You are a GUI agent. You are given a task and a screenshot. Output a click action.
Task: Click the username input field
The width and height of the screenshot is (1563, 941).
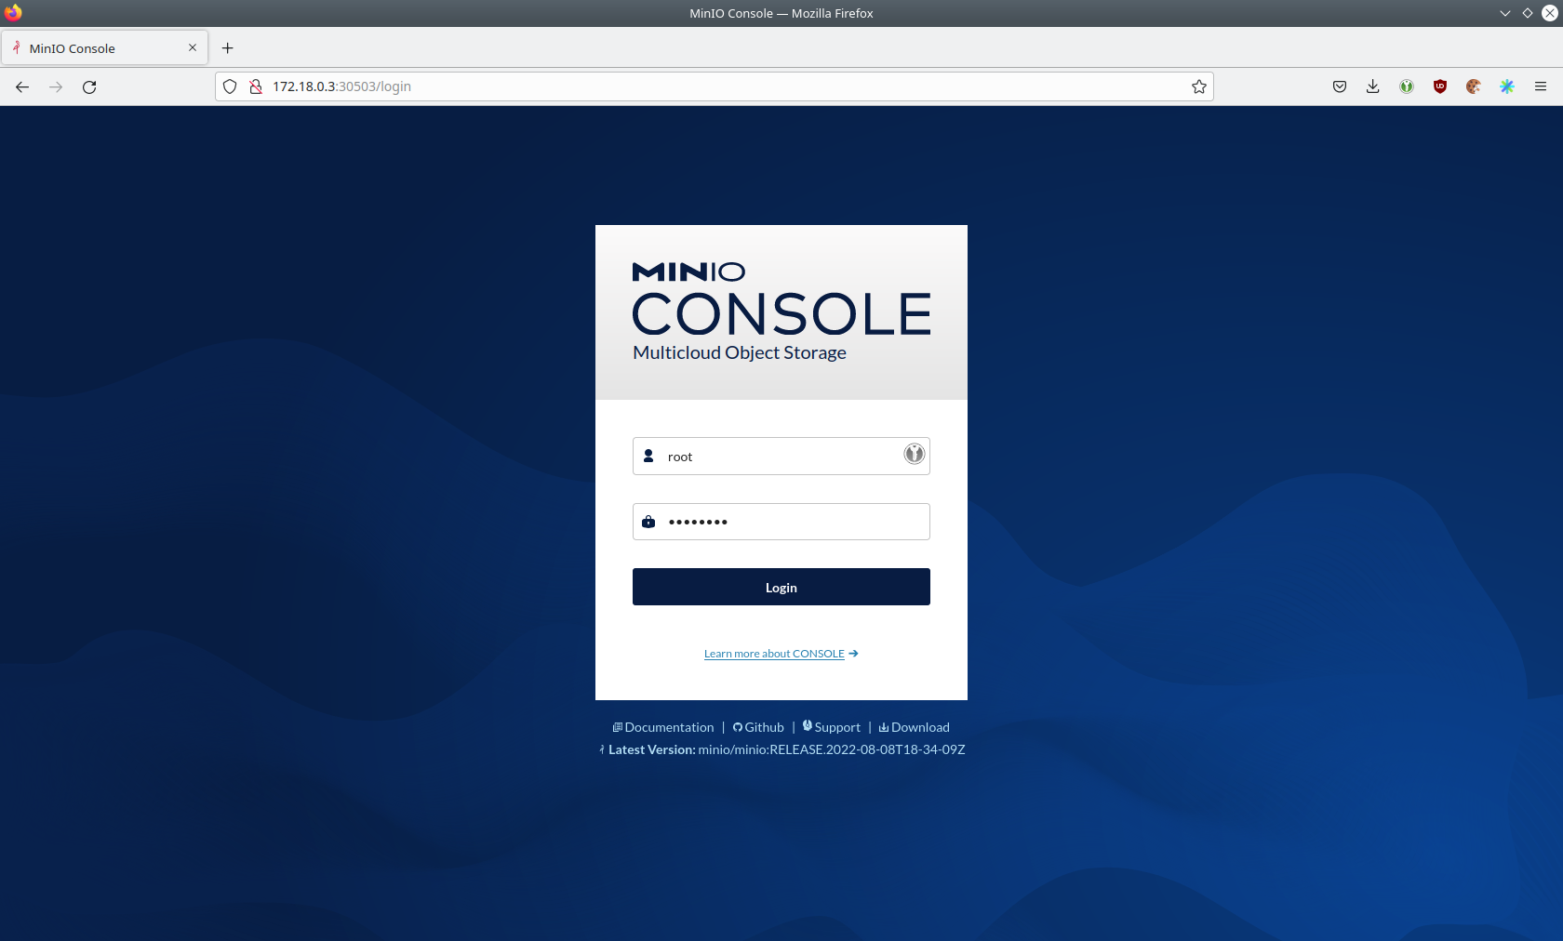point(777,457)
